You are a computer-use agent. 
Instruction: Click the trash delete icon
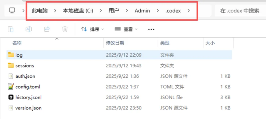(x=65, y=29)
